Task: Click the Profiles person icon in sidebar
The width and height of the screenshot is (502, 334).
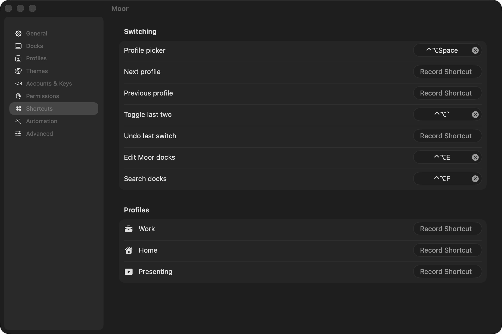Action: click(18, 58)
